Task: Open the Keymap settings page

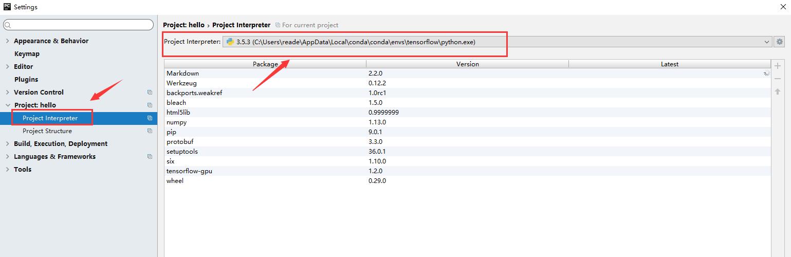Action: coord(27,54)
